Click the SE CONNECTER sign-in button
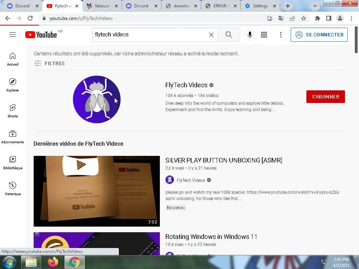The height and width of the screenshot is (269, 359). point(319,35)
